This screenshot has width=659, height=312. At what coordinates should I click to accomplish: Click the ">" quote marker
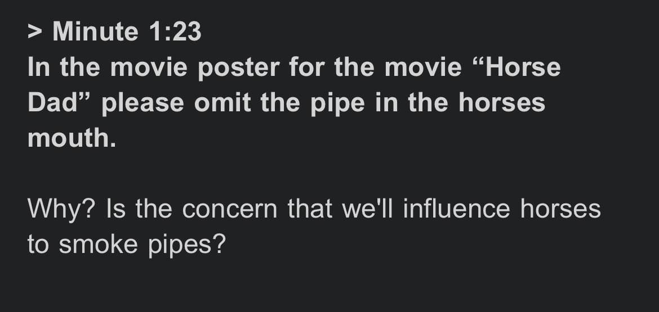35,31
